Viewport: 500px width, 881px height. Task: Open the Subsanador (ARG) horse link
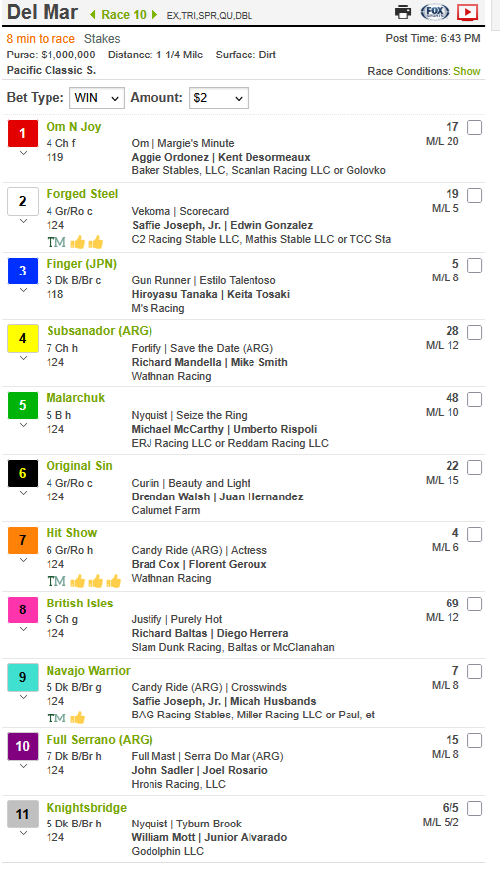tap(99, 331)
